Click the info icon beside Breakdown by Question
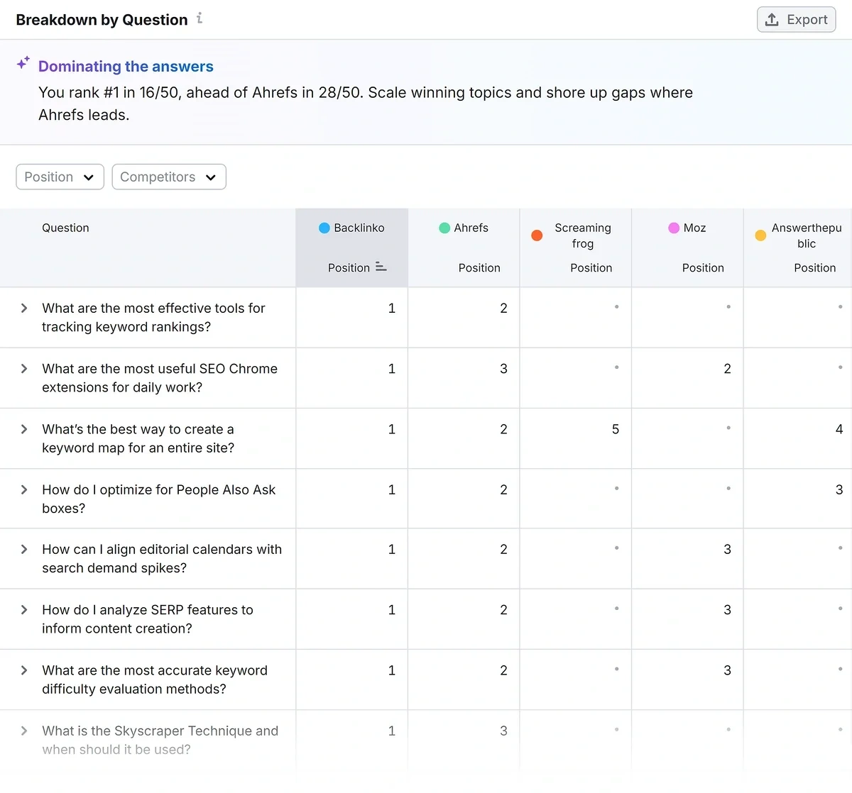Viewport: 852px width, 793px height. coord(199,18)
